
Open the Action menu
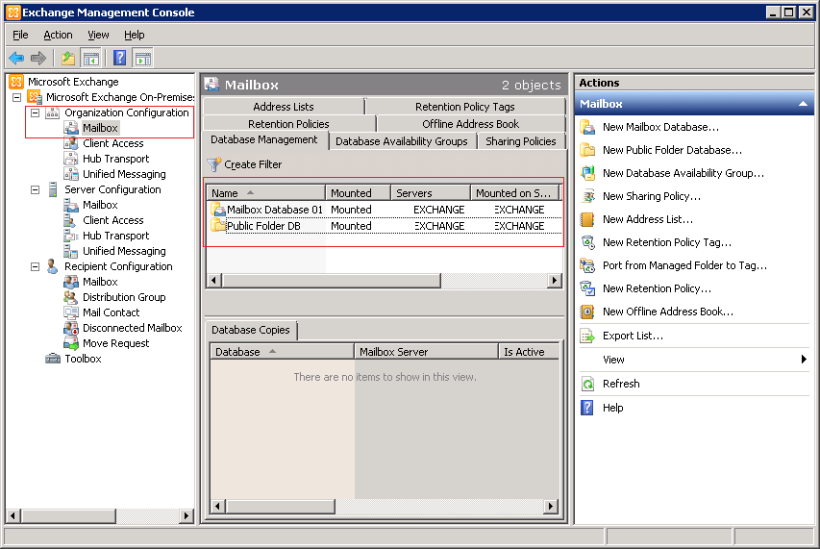click(x=58, y=35)
